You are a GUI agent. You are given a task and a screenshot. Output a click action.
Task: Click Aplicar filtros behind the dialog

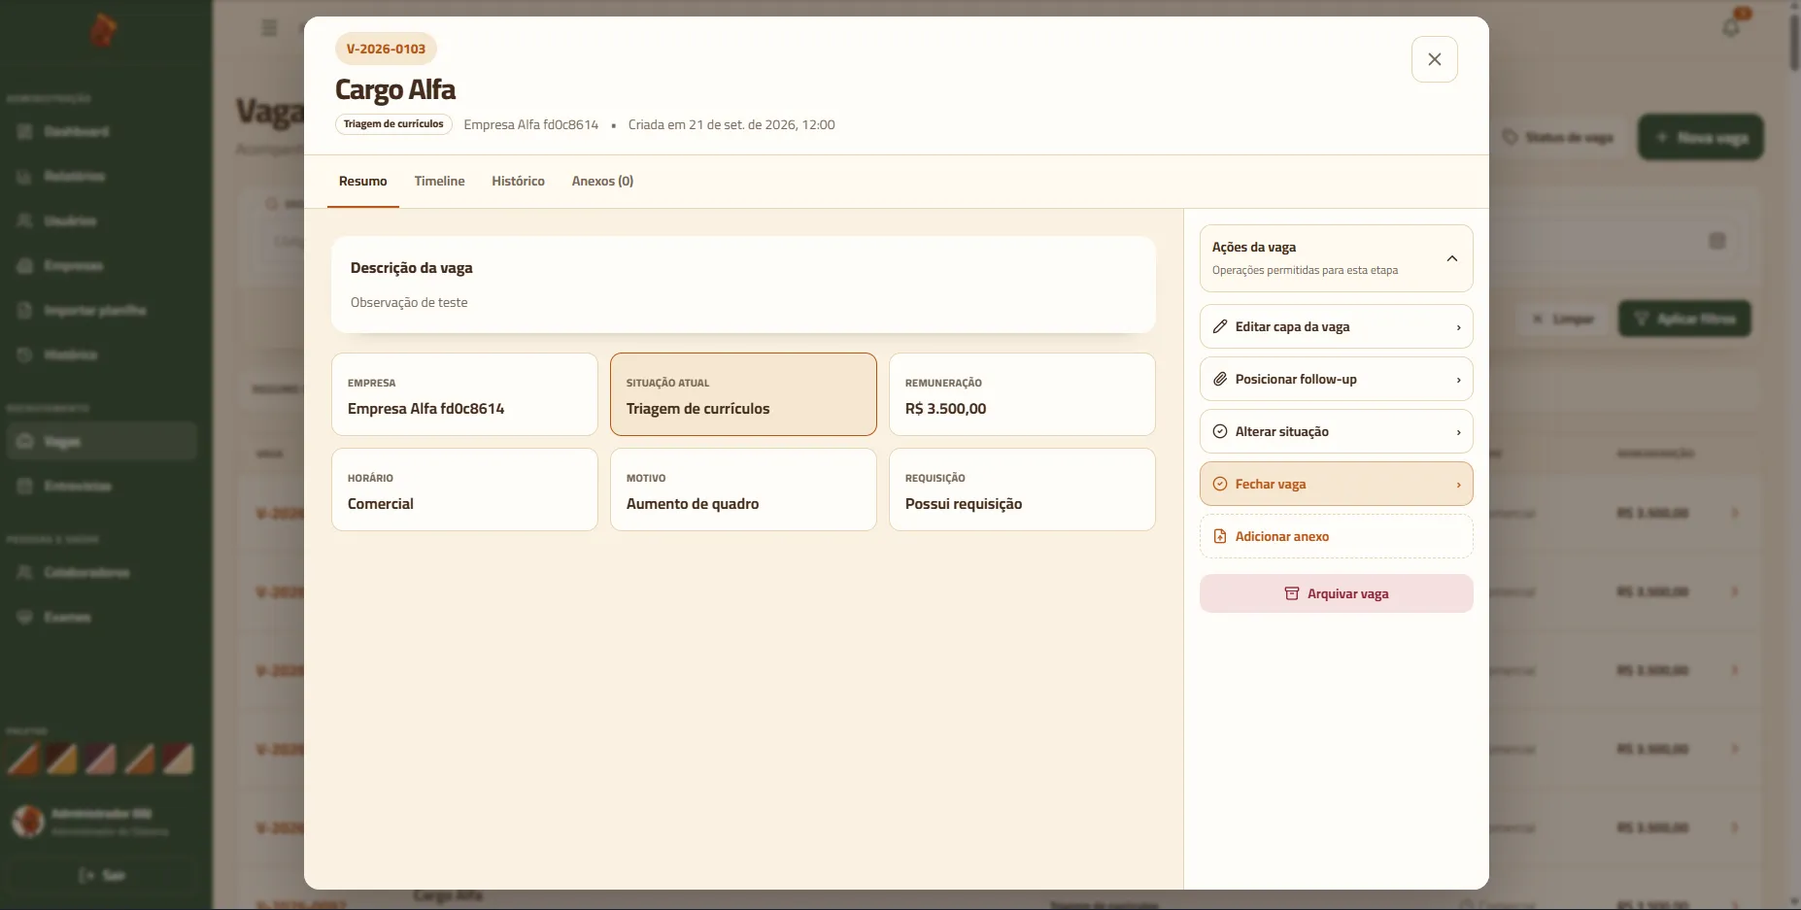1684,319
